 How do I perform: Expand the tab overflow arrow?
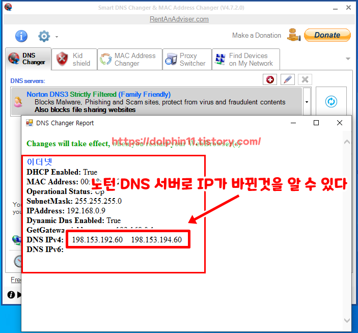coord(348,59)
